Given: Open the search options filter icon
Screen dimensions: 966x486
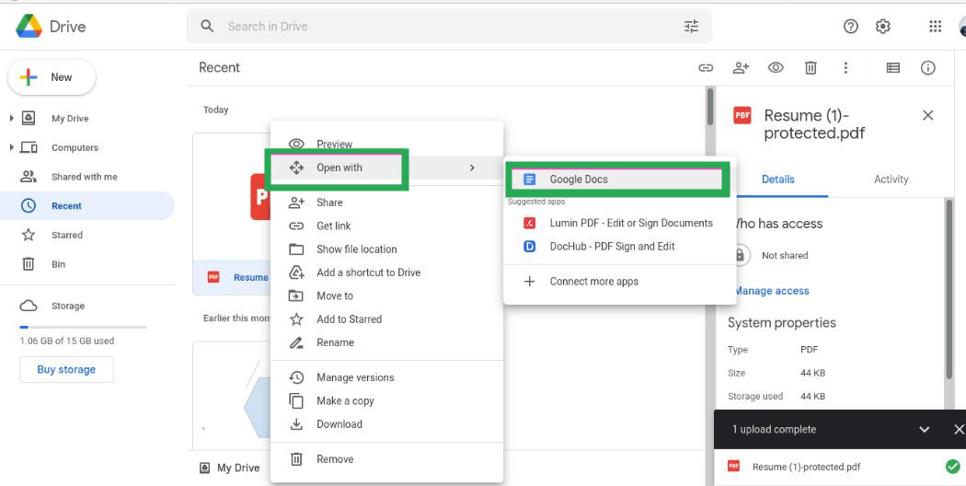Looking at the screenshot, I should pos(691,27).
